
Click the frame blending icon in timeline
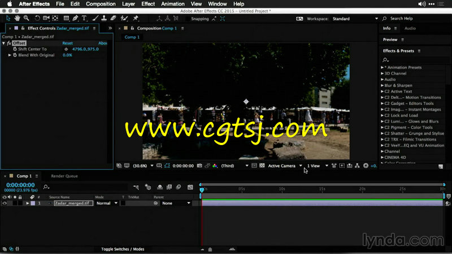(169, 187)
